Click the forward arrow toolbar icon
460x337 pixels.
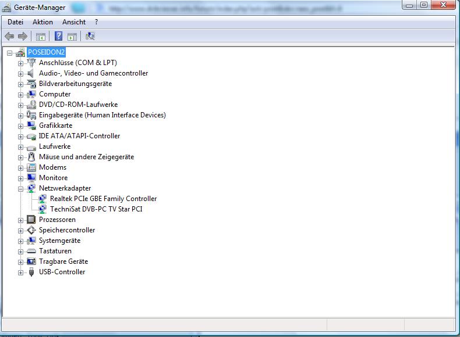pos(23,36)
